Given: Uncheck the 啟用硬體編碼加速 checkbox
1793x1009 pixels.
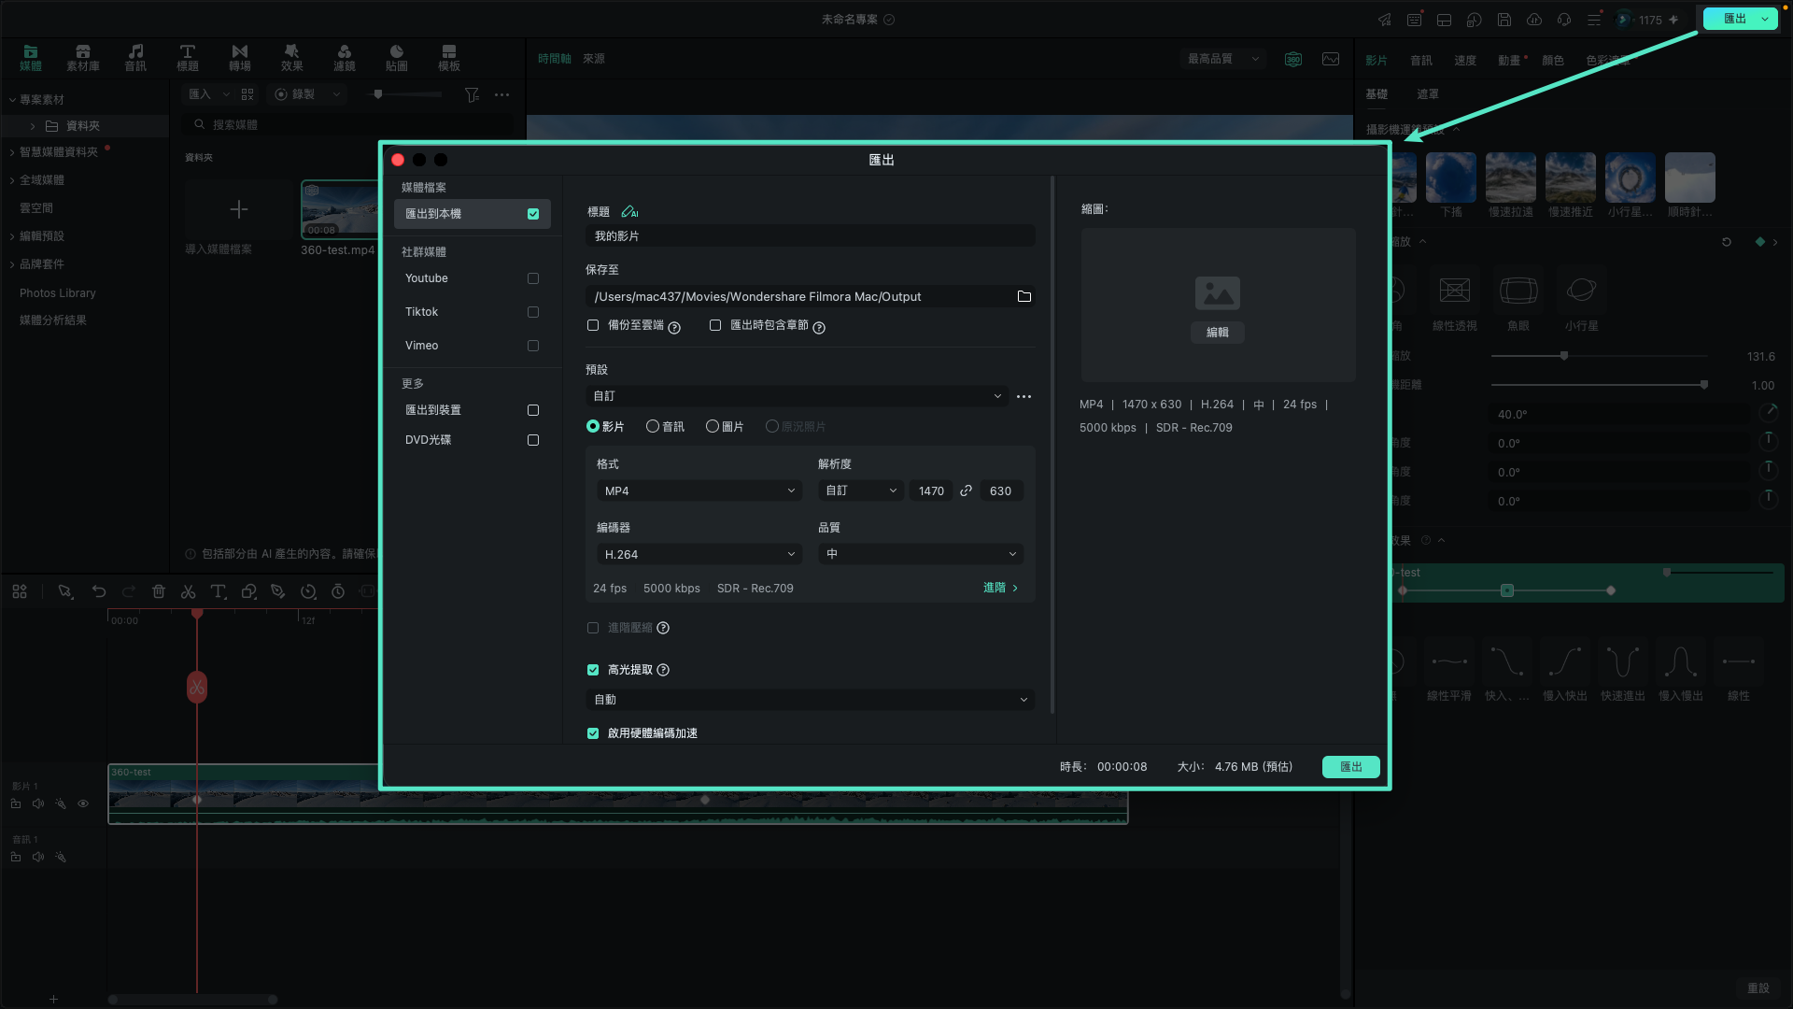Looking at the screenshot, I should [593, 733].
